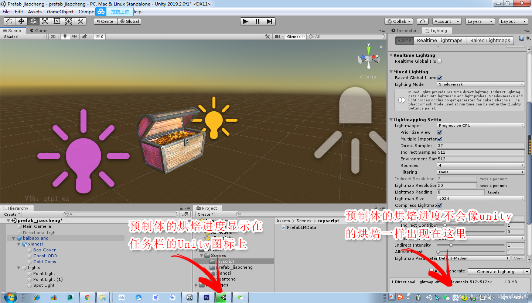Screen dimensions: 532x303
Task: Enable Auto Generate checkbox
Action: (432, 271)
